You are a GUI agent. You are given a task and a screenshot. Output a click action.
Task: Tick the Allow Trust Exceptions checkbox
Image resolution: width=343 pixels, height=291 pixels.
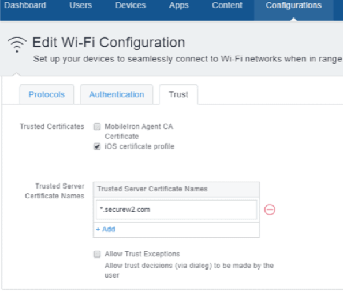97,254
